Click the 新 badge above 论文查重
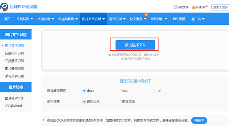 (146, 15)
